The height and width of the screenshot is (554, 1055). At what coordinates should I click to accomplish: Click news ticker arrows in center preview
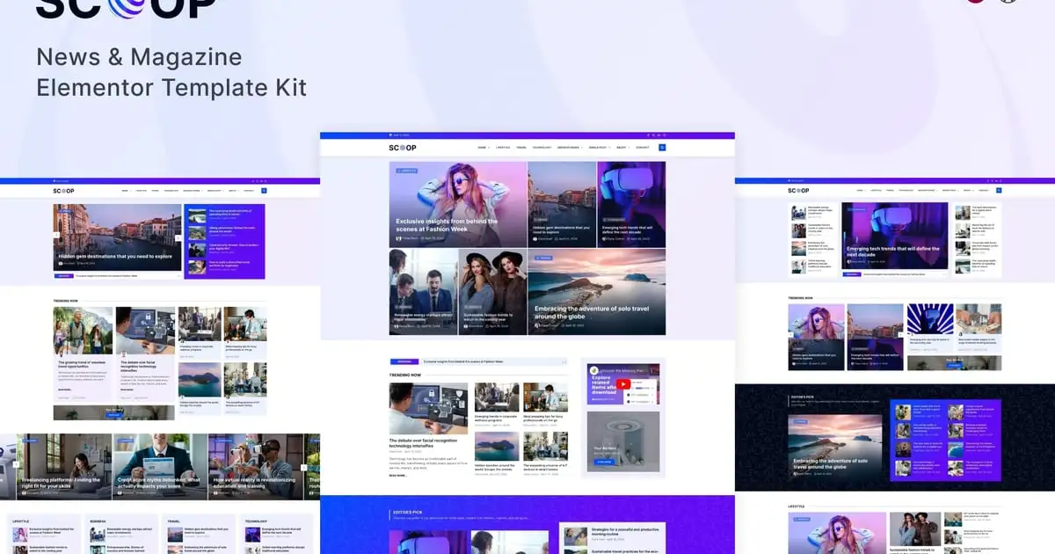click(564, 361)
